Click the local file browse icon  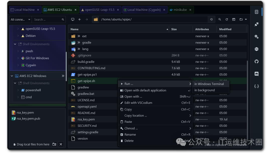point(54,144)
